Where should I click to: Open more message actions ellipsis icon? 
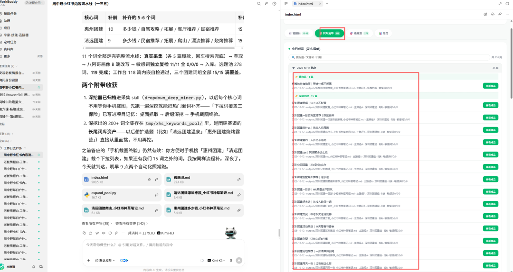click(123, 233)
